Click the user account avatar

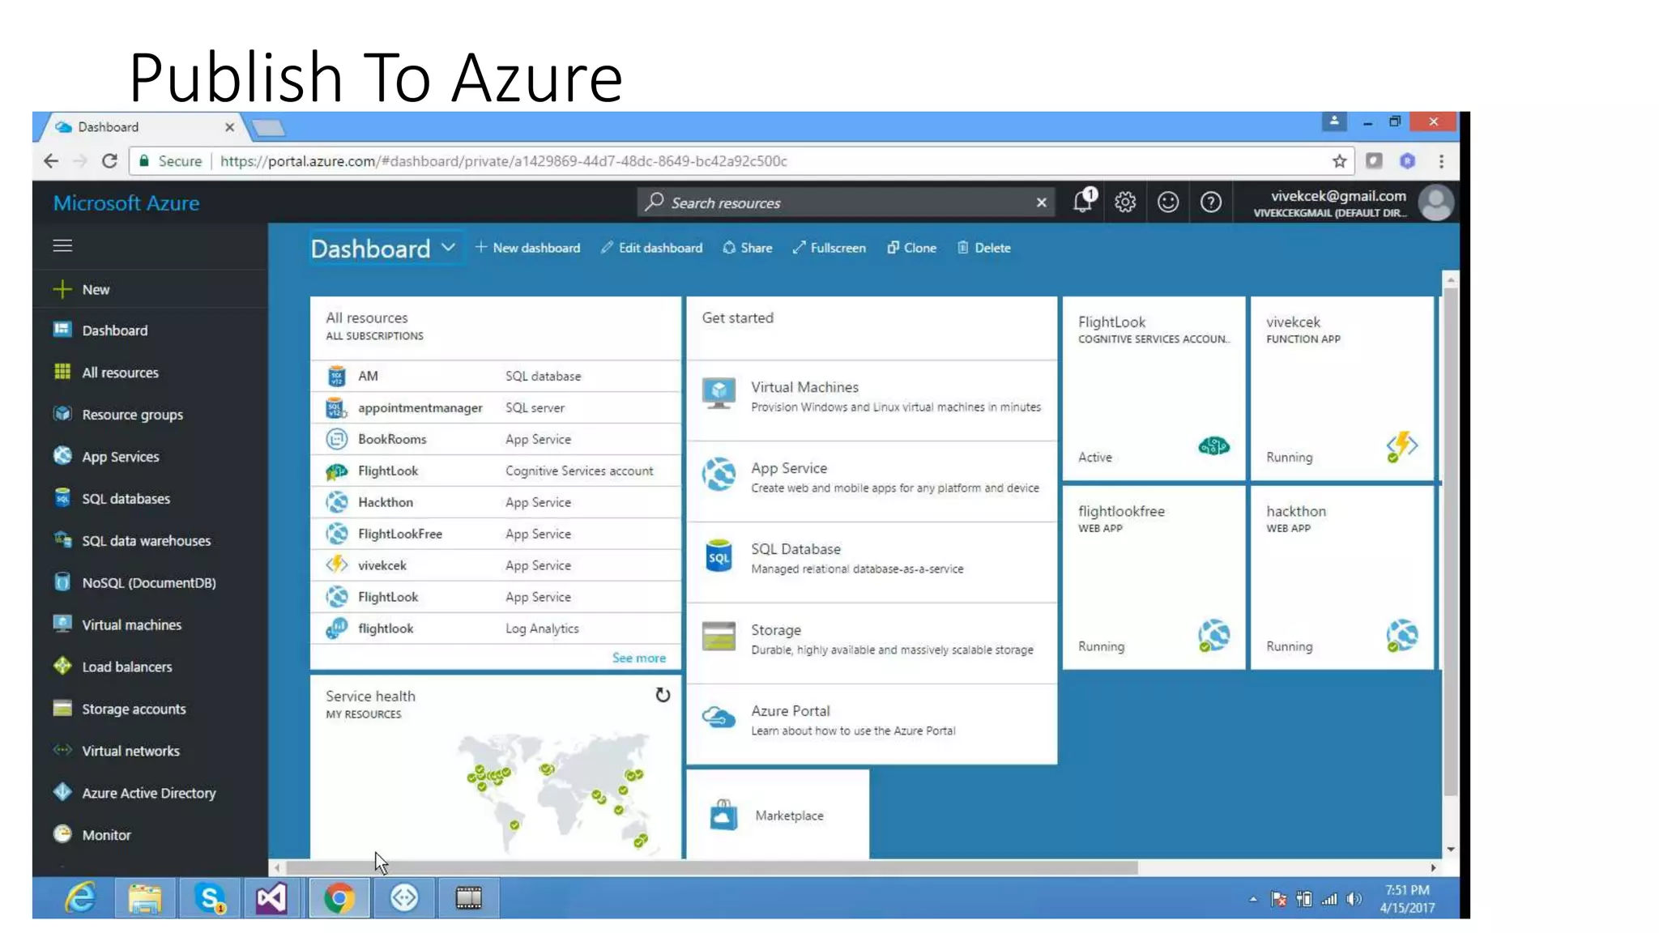(1436, 202)
